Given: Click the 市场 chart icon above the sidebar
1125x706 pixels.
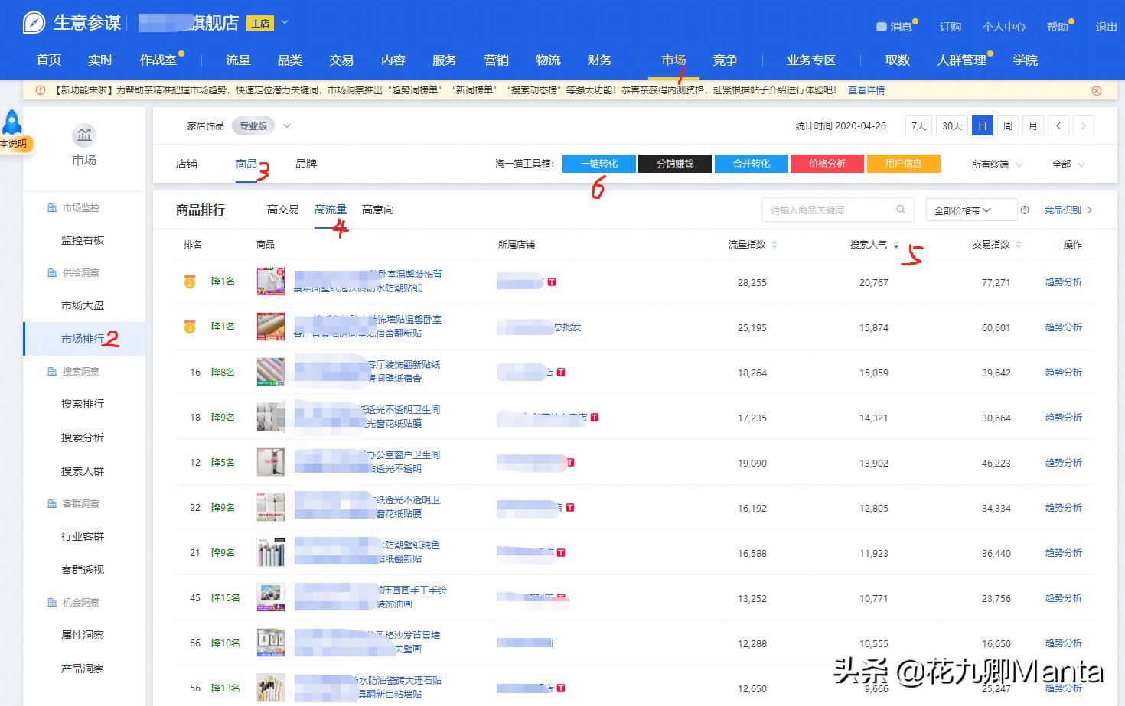Looking at the screenshot, I should pos(84,135).
